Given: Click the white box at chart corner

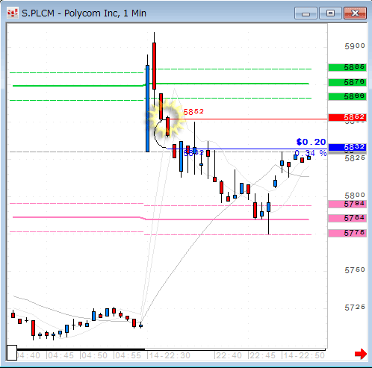Looking at the screenshot, I should coord(12,352).
